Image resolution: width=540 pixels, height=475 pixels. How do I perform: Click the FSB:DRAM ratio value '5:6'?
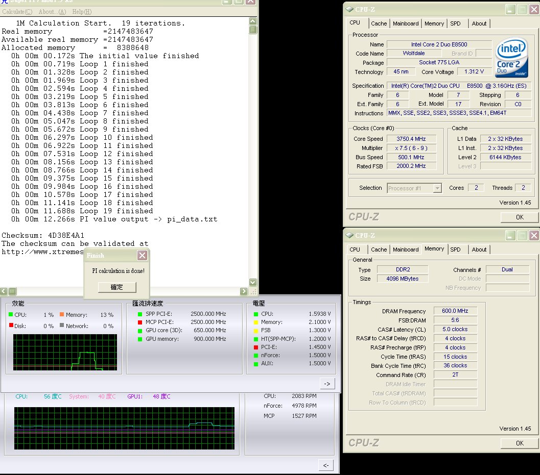click(x=455, y=320)
